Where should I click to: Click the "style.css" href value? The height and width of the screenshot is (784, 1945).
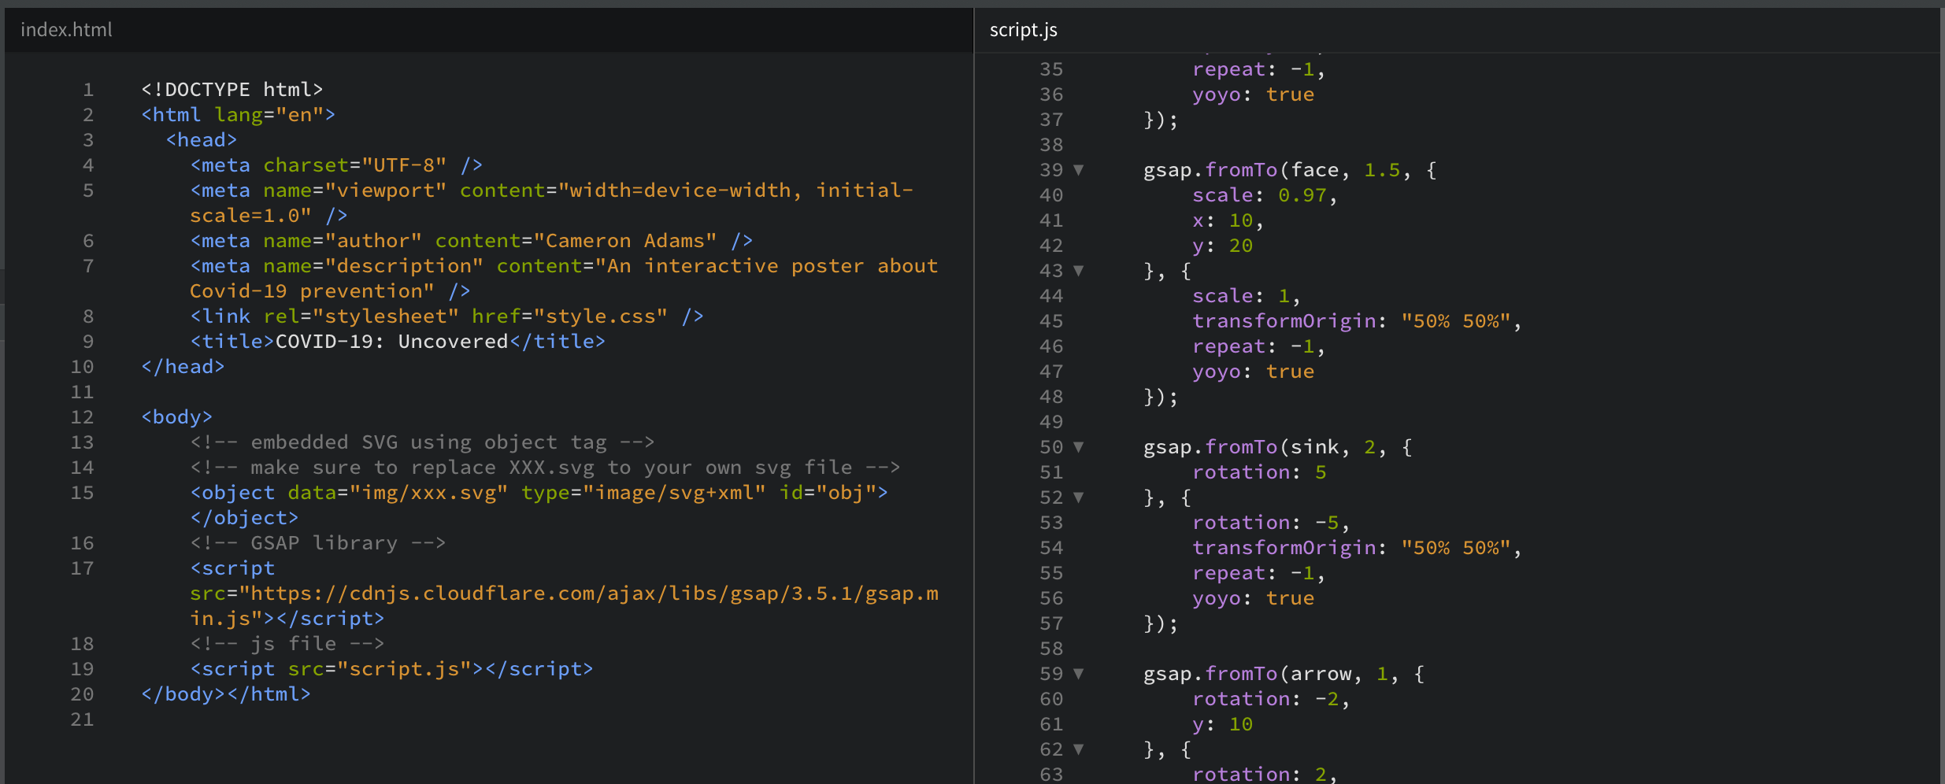[x=600, y=316]
